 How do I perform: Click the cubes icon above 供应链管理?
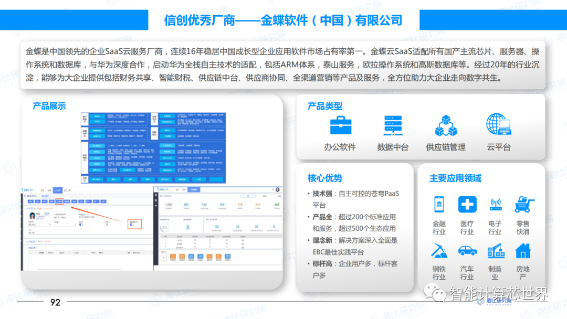pos(446,125)
